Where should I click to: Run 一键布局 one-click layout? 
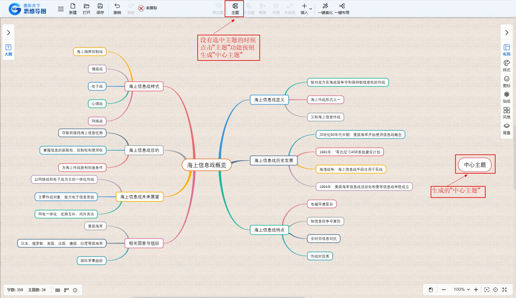click(x=342, y=9)
